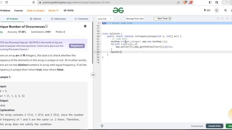Click the problem description scrollbar
Screen dimensions: 232x130
93,43
